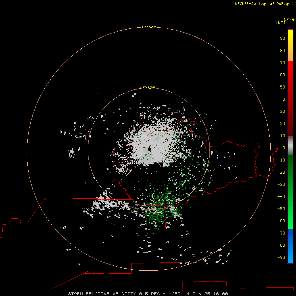Click the 90 value on the velocity scale

[x=283, y=38]
